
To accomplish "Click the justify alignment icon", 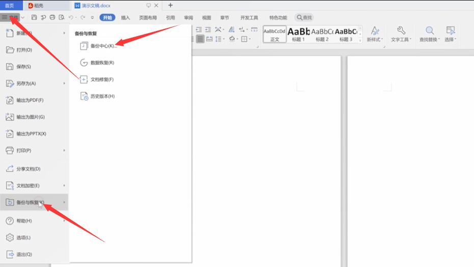I will 200,39.
